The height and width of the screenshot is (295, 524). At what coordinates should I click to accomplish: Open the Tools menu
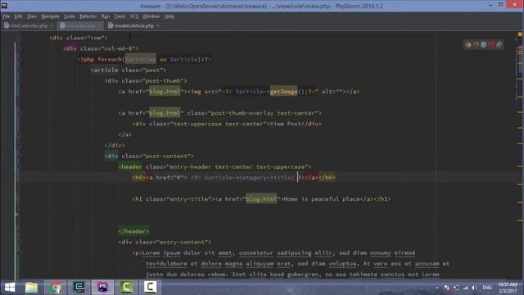coord(120,16)
